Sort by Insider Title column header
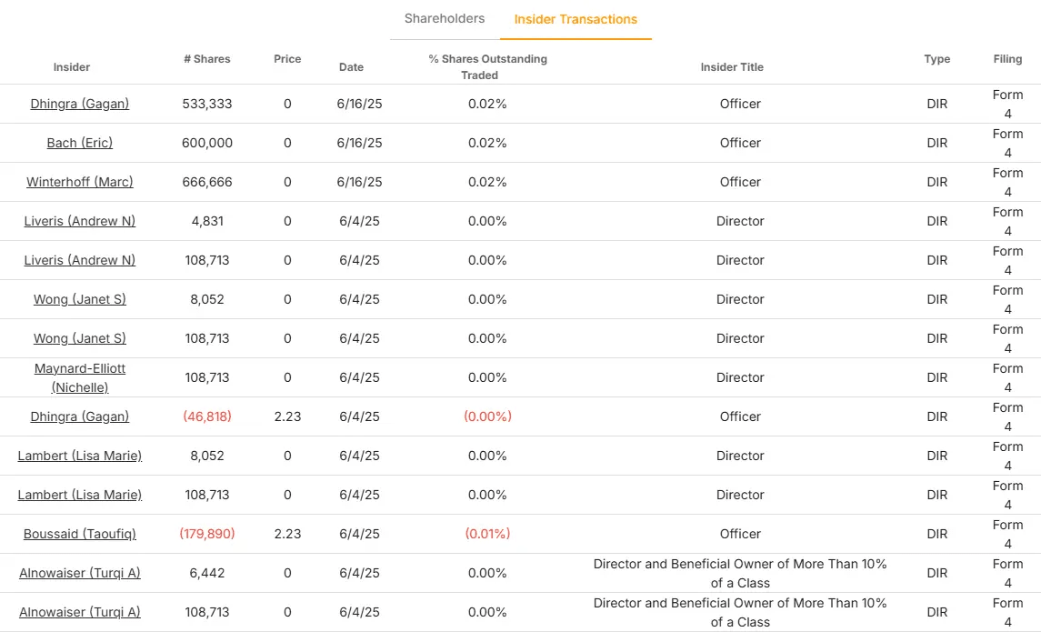 click(x=732, y=67)
